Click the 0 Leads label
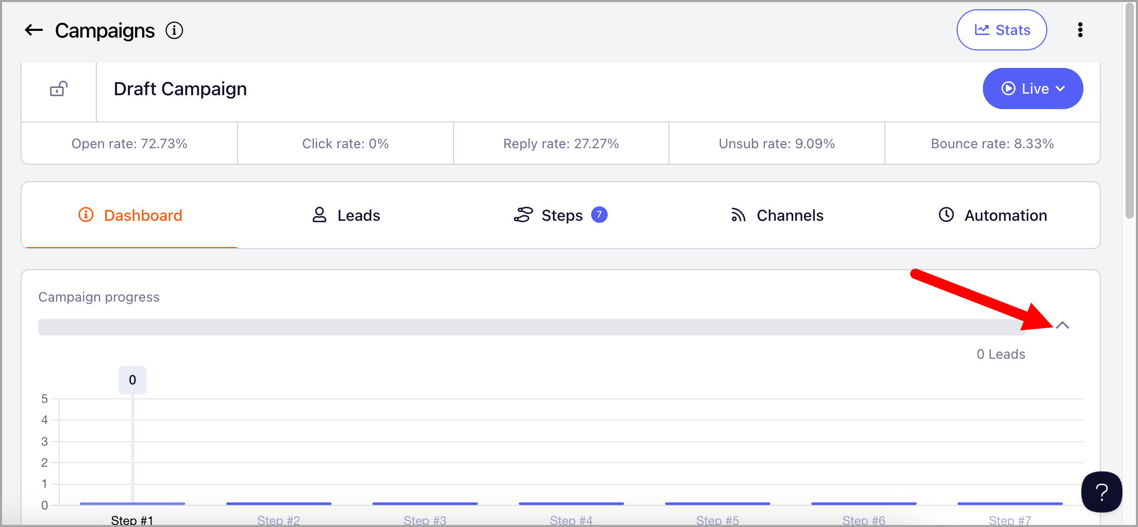 [x=1001, y=354]
